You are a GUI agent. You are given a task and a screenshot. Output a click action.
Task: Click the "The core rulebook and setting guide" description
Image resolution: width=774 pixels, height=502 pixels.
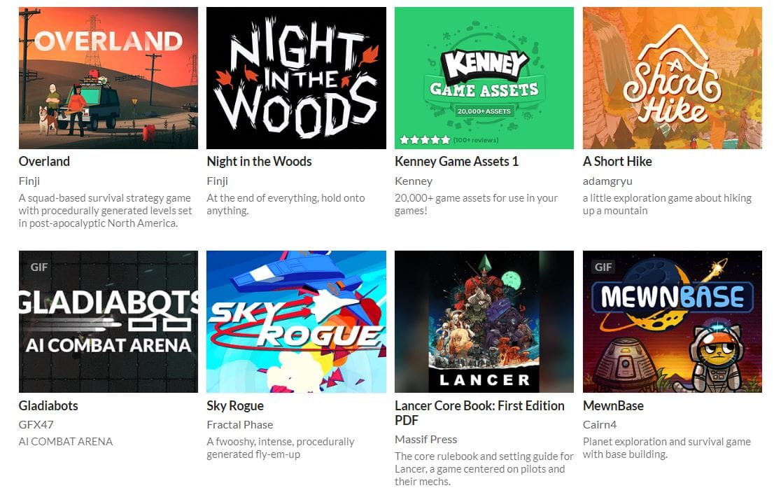484,469
